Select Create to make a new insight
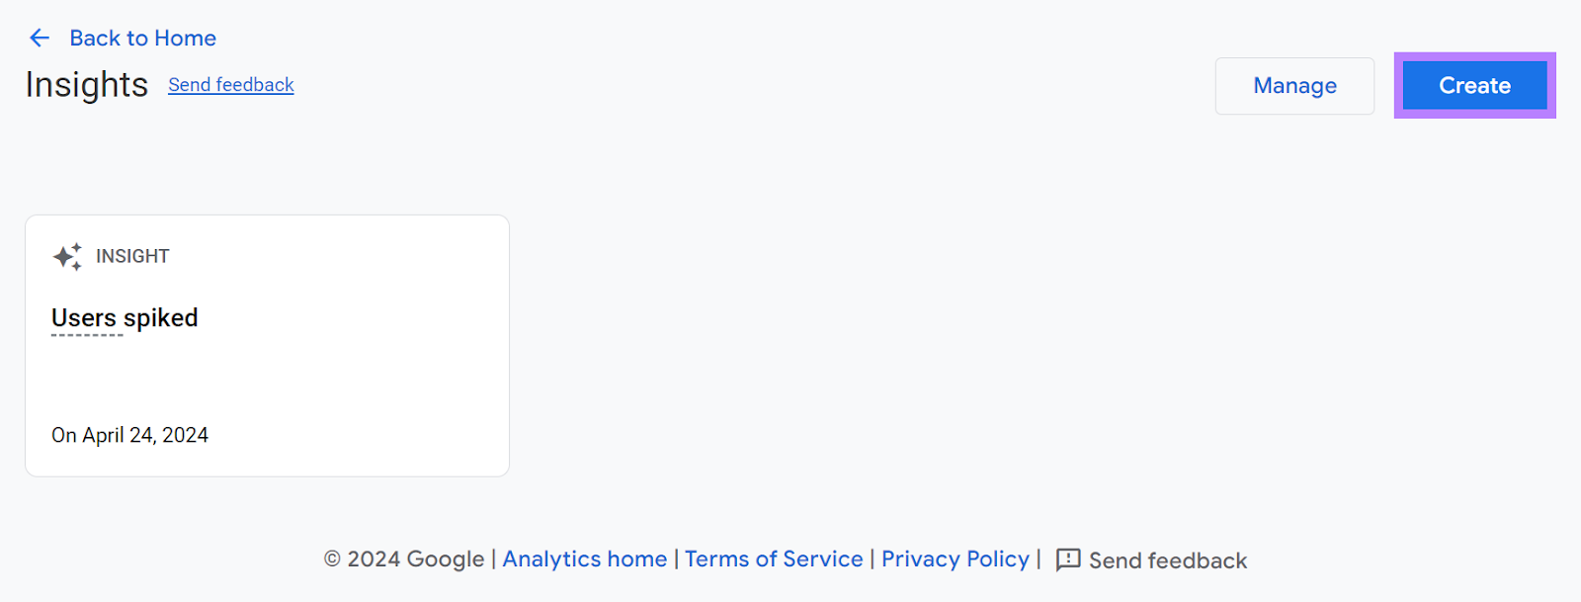This screenshot has width=1581, height=602. click(1473, 86)
